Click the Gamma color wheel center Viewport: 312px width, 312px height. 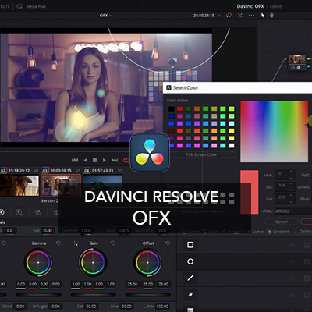[x=38, y=263]
